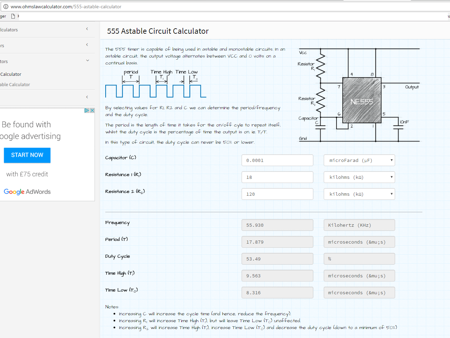Image resolution: width=450 pixels, height=338 pixels.
Task: Open the Resistance 1 kilohms dropdown
Action: tap(359, 177)
